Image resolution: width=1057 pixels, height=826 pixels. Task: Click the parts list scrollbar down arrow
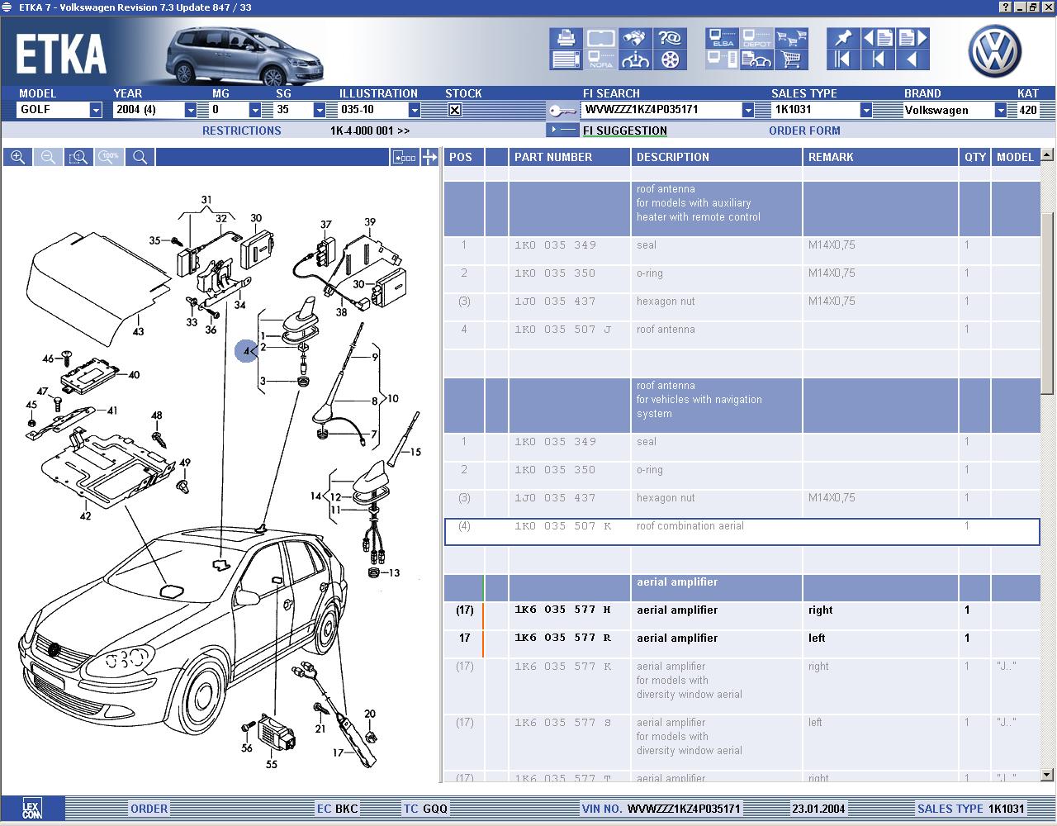coord(1047,775)
